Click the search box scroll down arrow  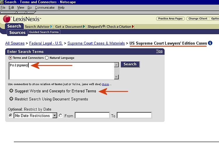tap(116, 77)
